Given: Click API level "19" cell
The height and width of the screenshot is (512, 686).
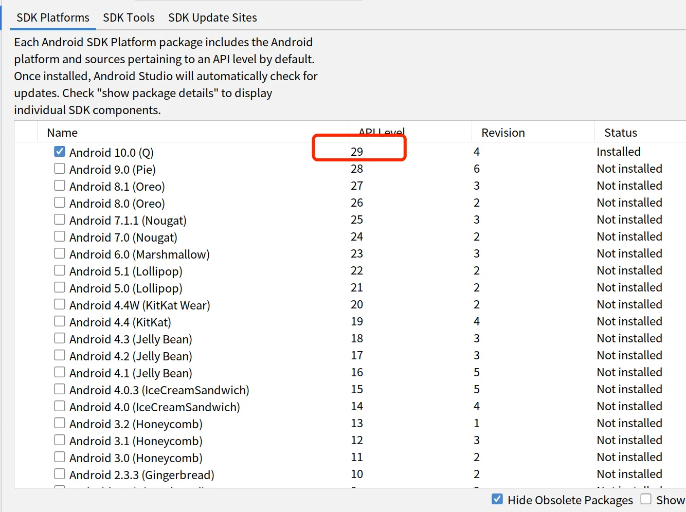Looking at the screenshot, I should [x=357, y=321].
